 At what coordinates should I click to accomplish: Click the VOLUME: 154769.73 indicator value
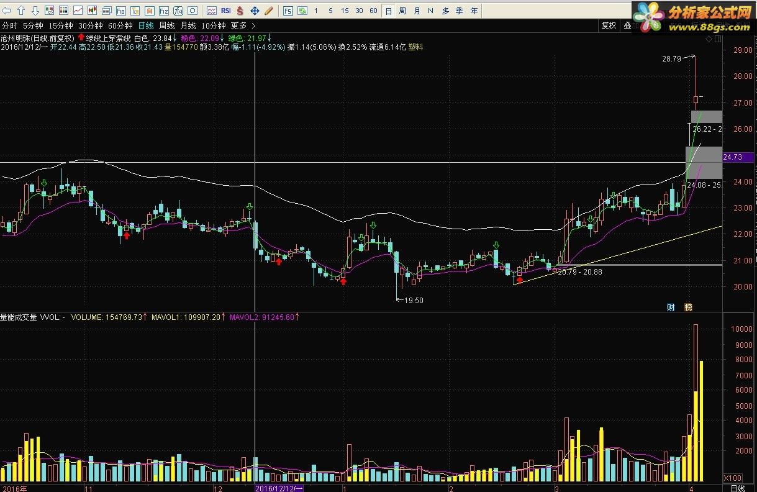pyautogui.click(x=107, y=317)
